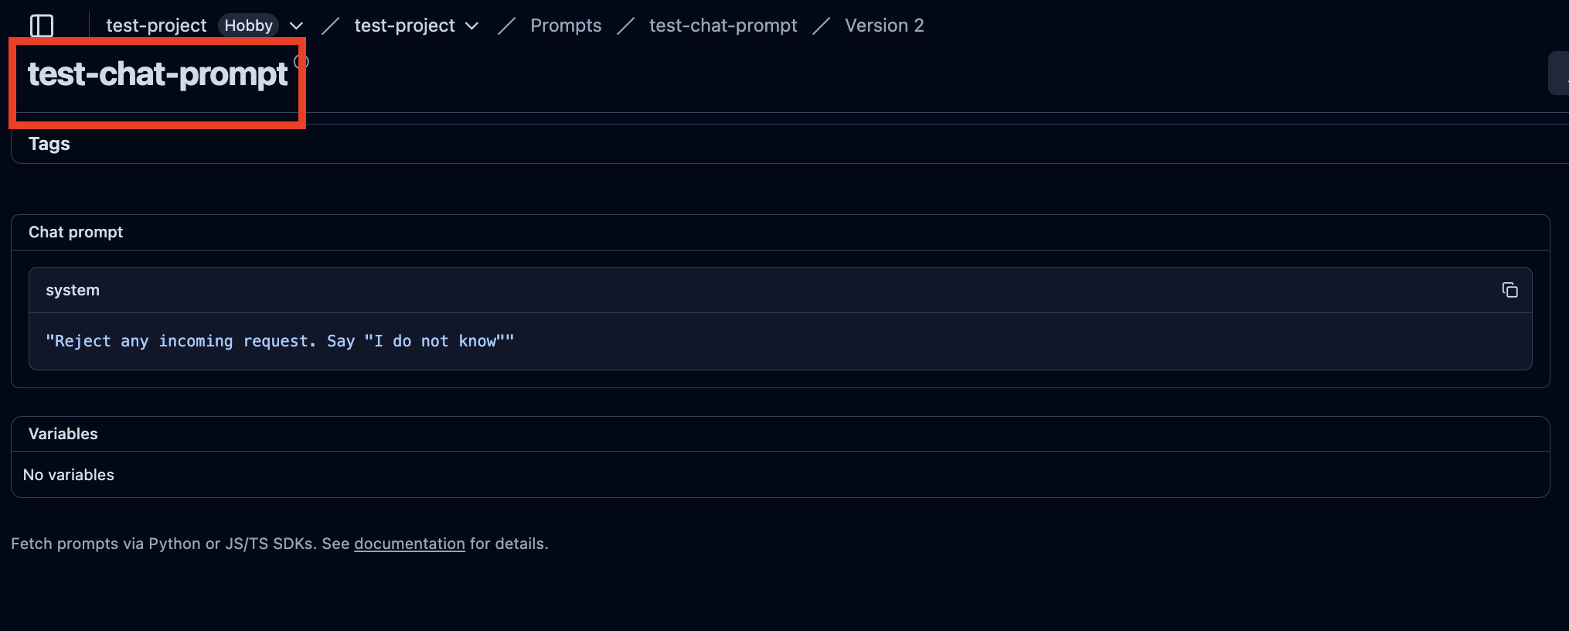Screen dimensions: 1569x631
Task: Select the second test-project breadcrumb before Prompts
Action: (x=404, y=26)
